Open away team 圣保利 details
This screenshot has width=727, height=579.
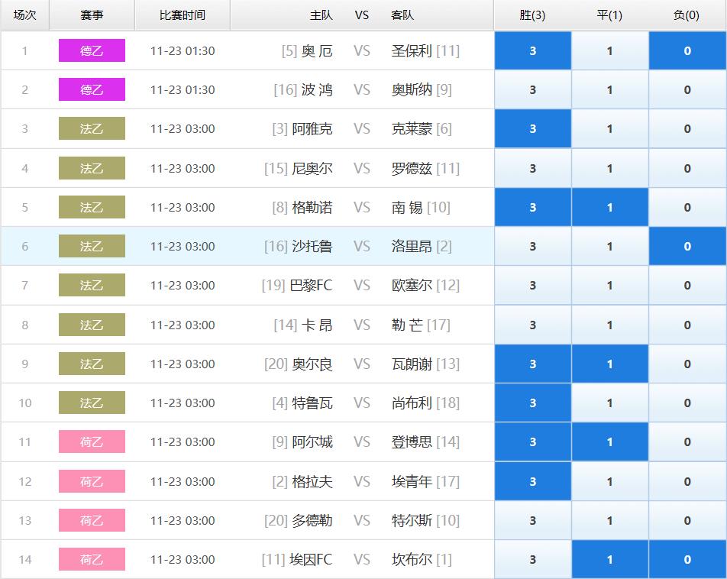(412, 50)
